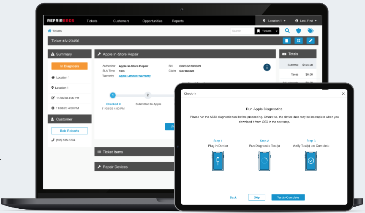The height and width of the screenshot is (213, 365).
Task: Open the Last, First user menu
Action: pyautogui.click(x=306, y=21)
